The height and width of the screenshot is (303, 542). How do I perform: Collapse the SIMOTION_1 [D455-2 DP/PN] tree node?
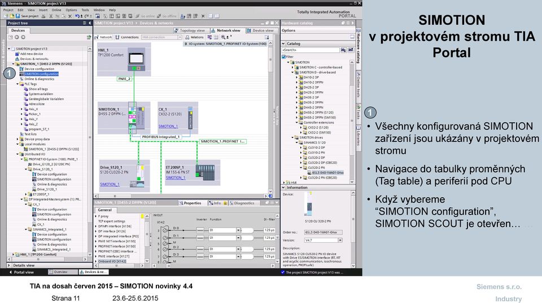[x=14, y=64]
